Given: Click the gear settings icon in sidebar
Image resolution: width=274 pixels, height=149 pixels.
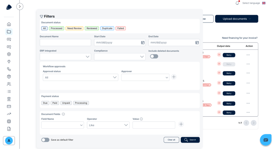Looking at the screenshot, I should 9,54.
